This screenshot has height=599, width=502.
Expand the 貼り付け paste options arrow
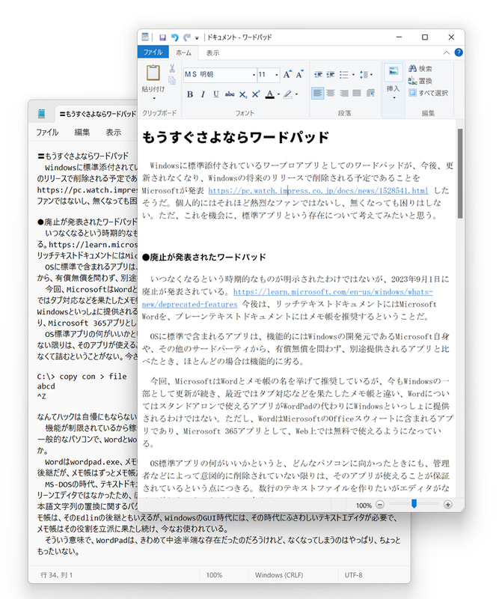(154, 99)
